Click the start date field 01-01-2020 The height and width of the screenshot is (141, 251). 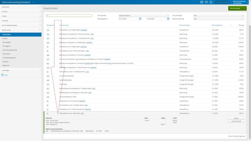[x=129, y=19]
